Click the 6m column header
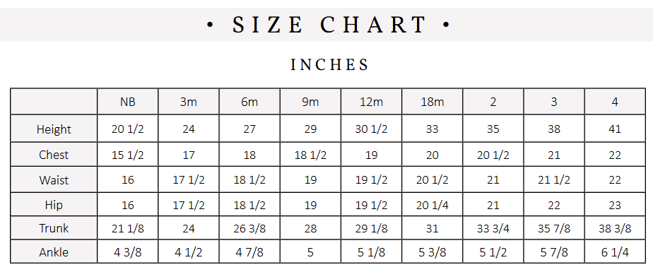This screenshot has height=272, width=653. coord(249,102)
